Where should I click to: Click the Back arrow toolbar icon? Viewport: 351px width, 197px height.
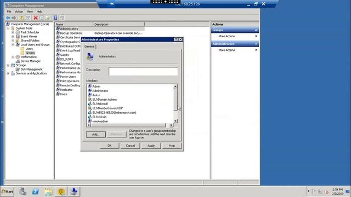[x=8, y=18]
